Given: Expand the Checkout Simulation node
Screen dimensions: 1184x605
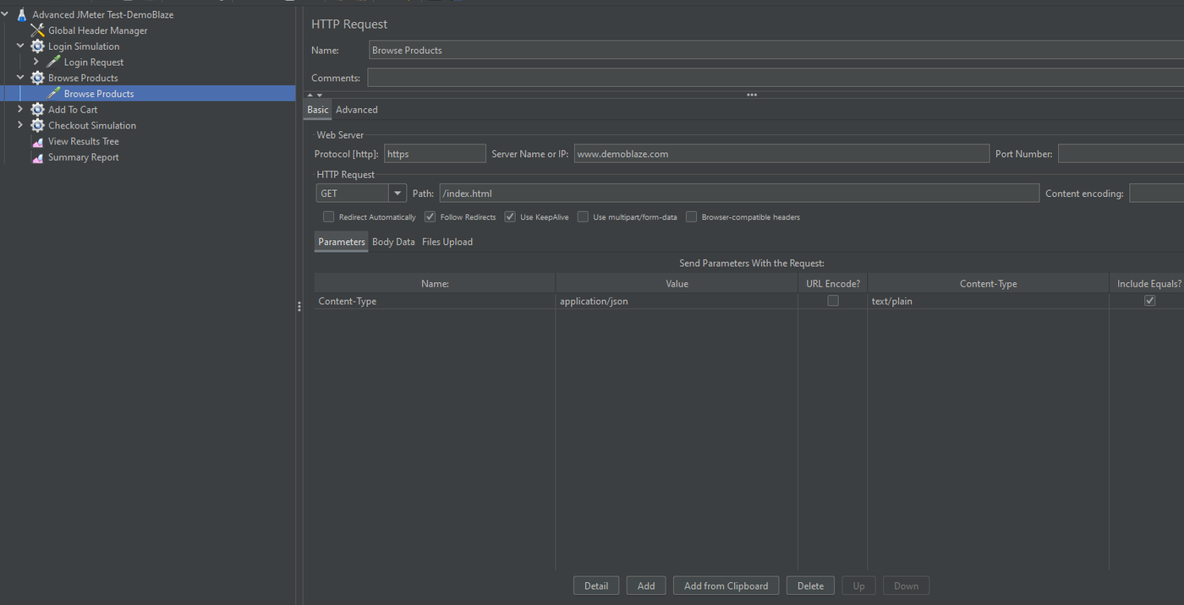Looking at the screenshot, I should click(x=20, y=125).
